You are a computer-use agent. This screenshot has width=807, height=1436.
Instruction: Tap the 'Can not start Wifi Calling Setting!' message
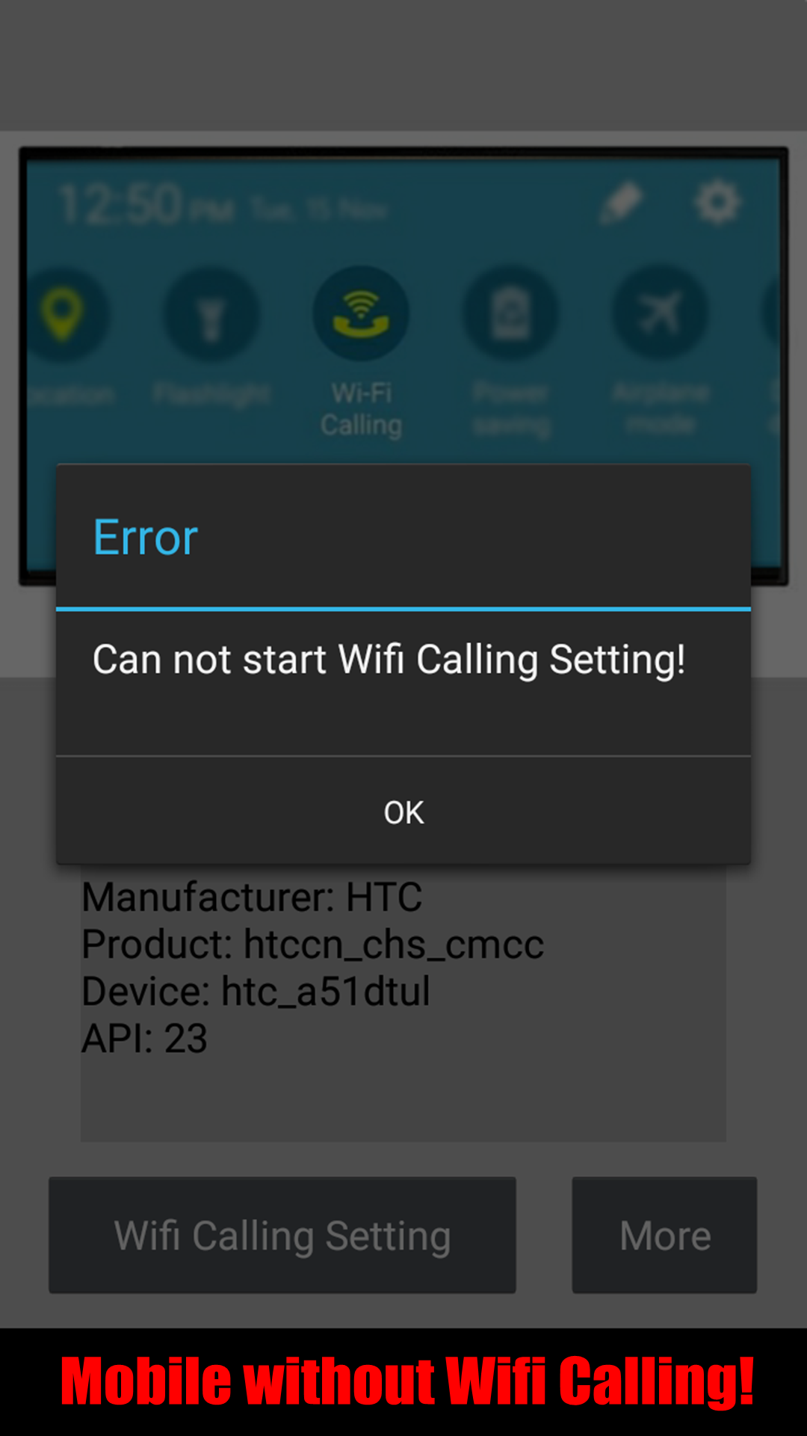389,660
